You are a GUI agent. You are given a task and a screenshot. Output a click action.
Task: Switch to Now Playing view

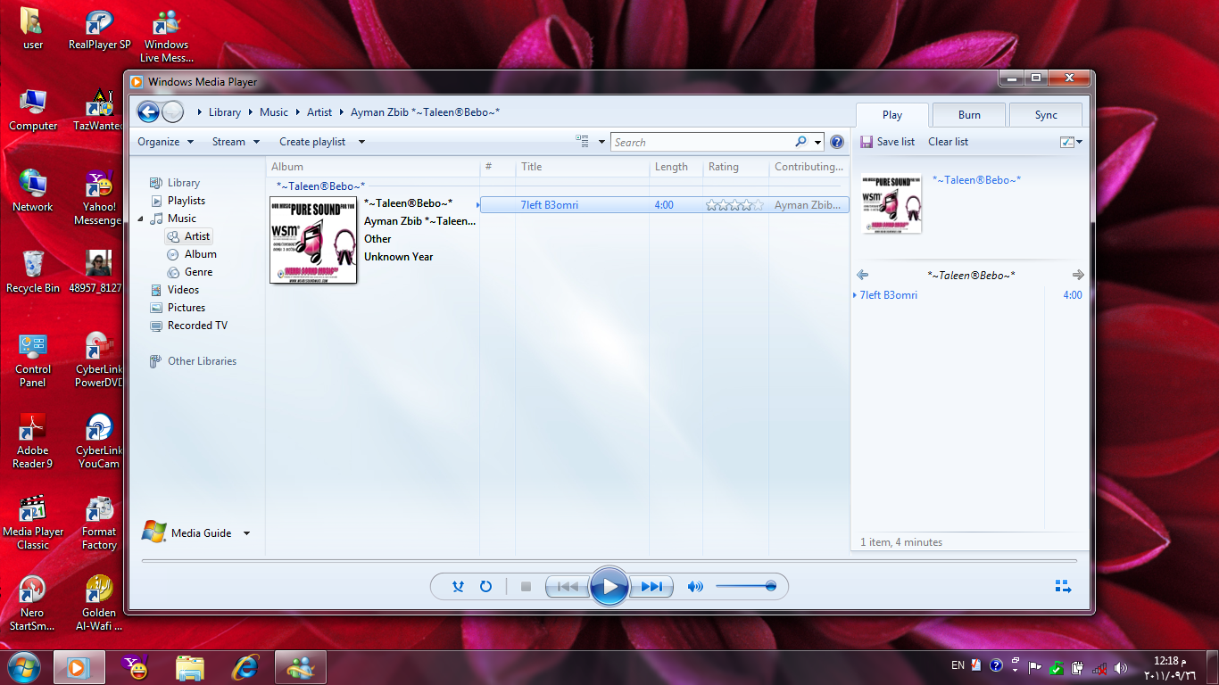point(1062,587)
